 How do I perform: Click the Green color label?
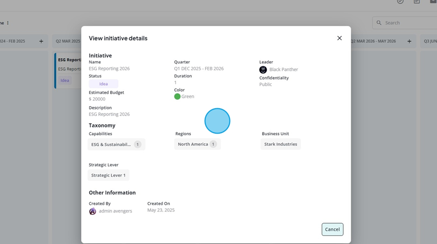187,97
